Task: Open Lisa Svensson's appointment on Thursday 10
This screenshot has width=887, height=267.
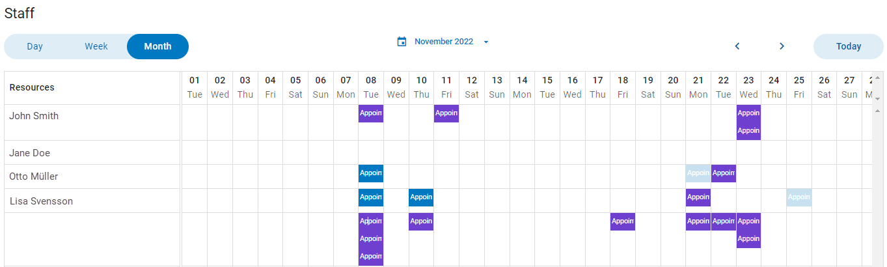Action: 421,197
